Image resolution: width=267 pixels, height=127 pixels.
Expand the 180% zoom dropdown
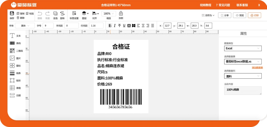coord(109,14)
